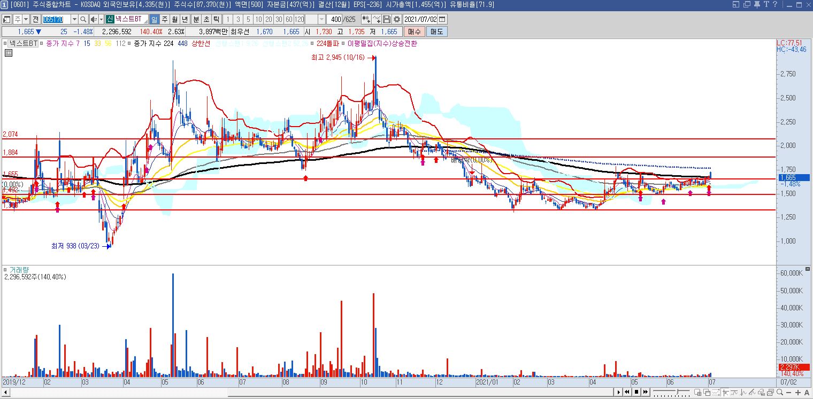
Task: Open the speaker options dropdown arrow
Action: click(x=101, y=19)
